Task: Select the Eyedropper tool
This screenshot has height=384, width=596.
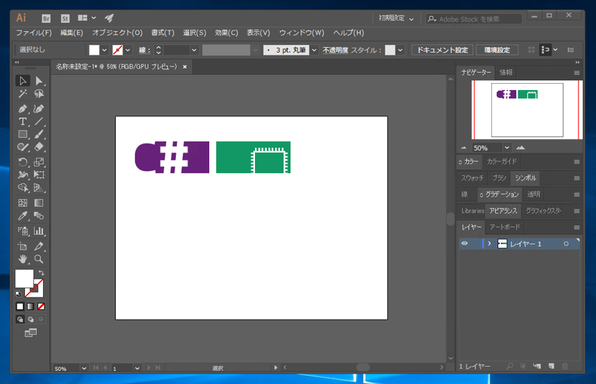Action: click(23, 216)
